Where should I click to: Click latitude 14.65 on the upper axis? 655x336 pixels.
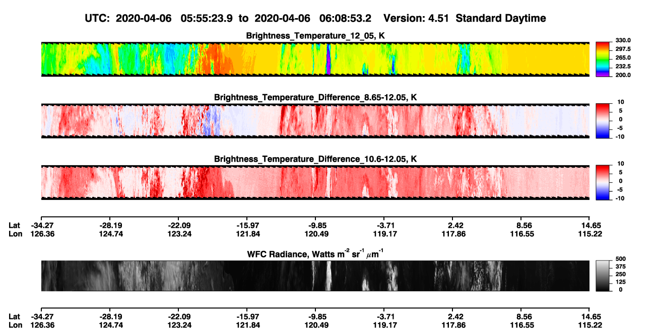592,225
